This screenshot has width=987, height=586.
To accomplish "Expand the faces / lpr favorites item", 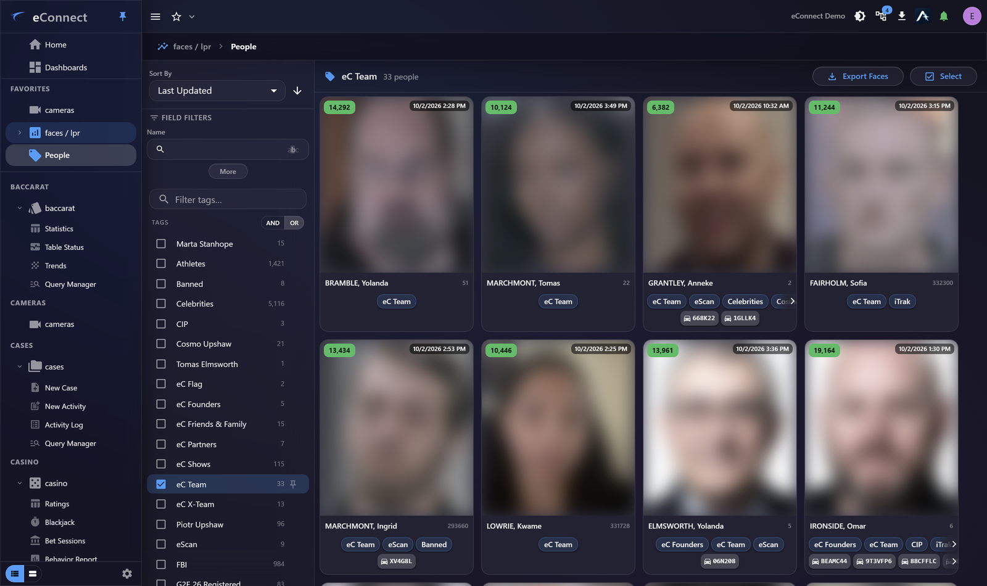I will coord(20,133).
